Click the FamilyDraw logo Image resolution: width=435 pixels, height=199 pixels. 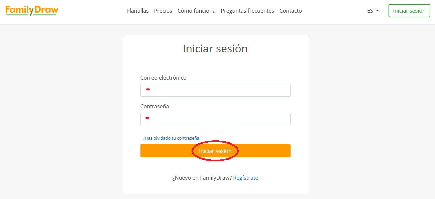click(x=32, y=11)
